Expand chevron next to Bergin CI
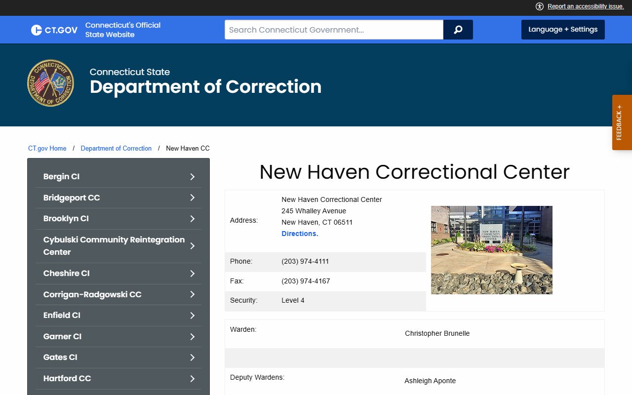 click(x=193, y=177)
